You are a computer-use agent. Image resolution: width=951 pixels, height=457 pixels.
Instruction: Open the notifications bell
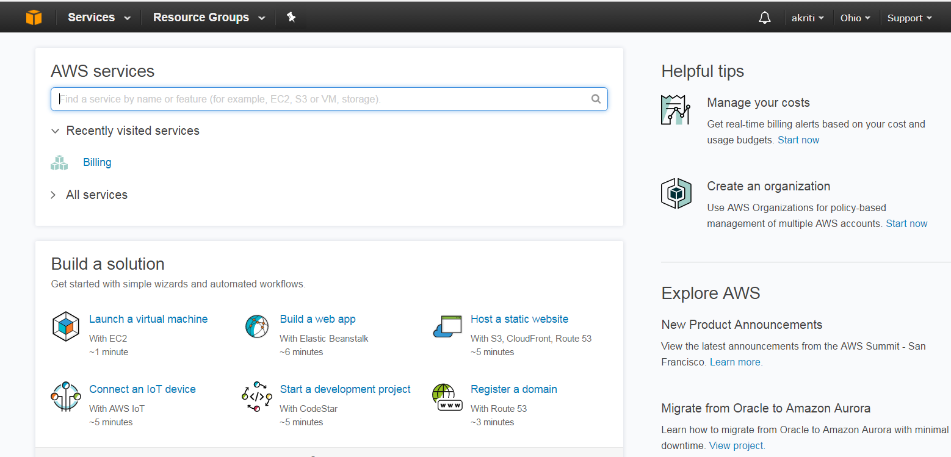point(765,18)
